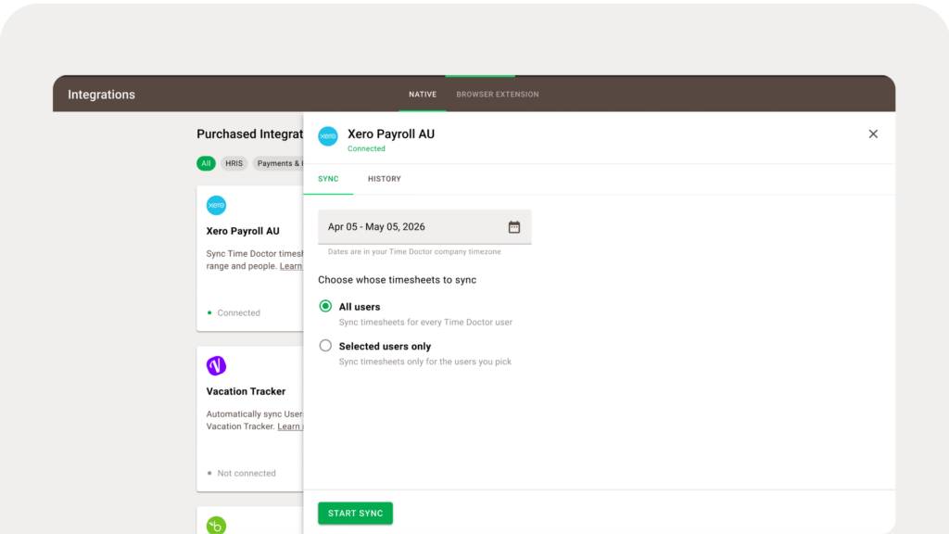Image resolution: width=949 pixels, height=534 pixels.
Task: Click the Not connected status text
Action: 247,474
